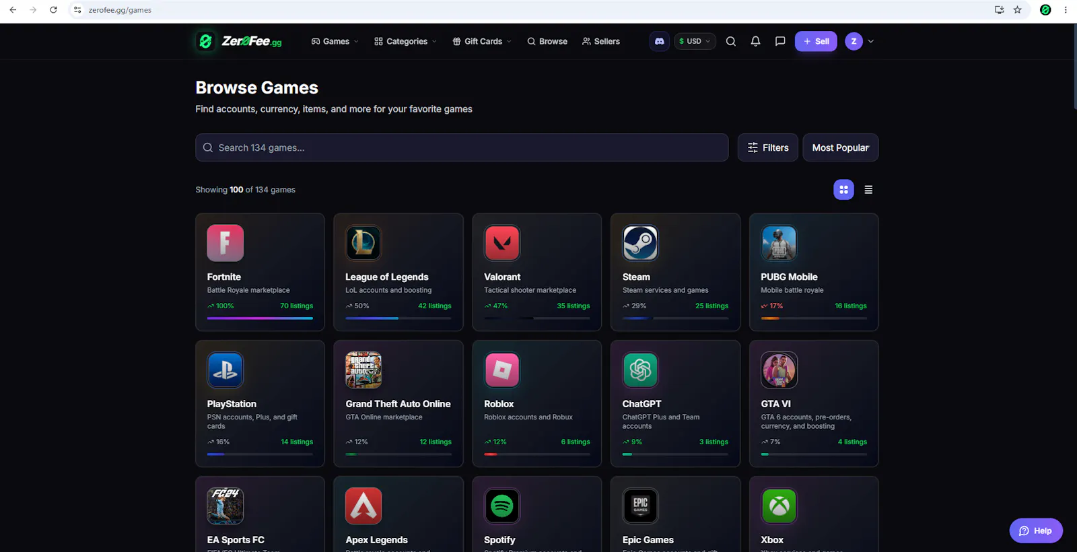Click the purple Z profile avatar
This screenshot has width=1077, height=552.
tap(854, 41)
